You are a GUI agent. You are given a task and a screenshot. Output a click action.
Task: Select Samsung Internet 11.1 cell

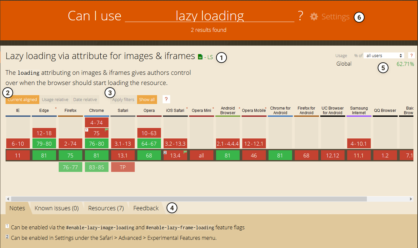coord(359,155)
